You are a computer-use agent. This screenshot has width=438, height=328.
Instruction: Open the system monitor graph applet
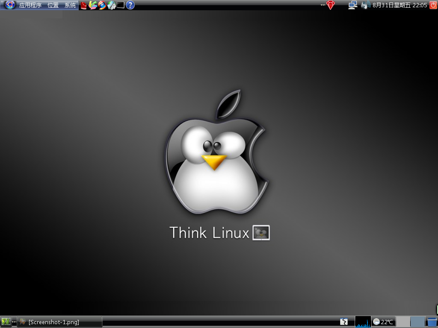(x=363, y=322)
